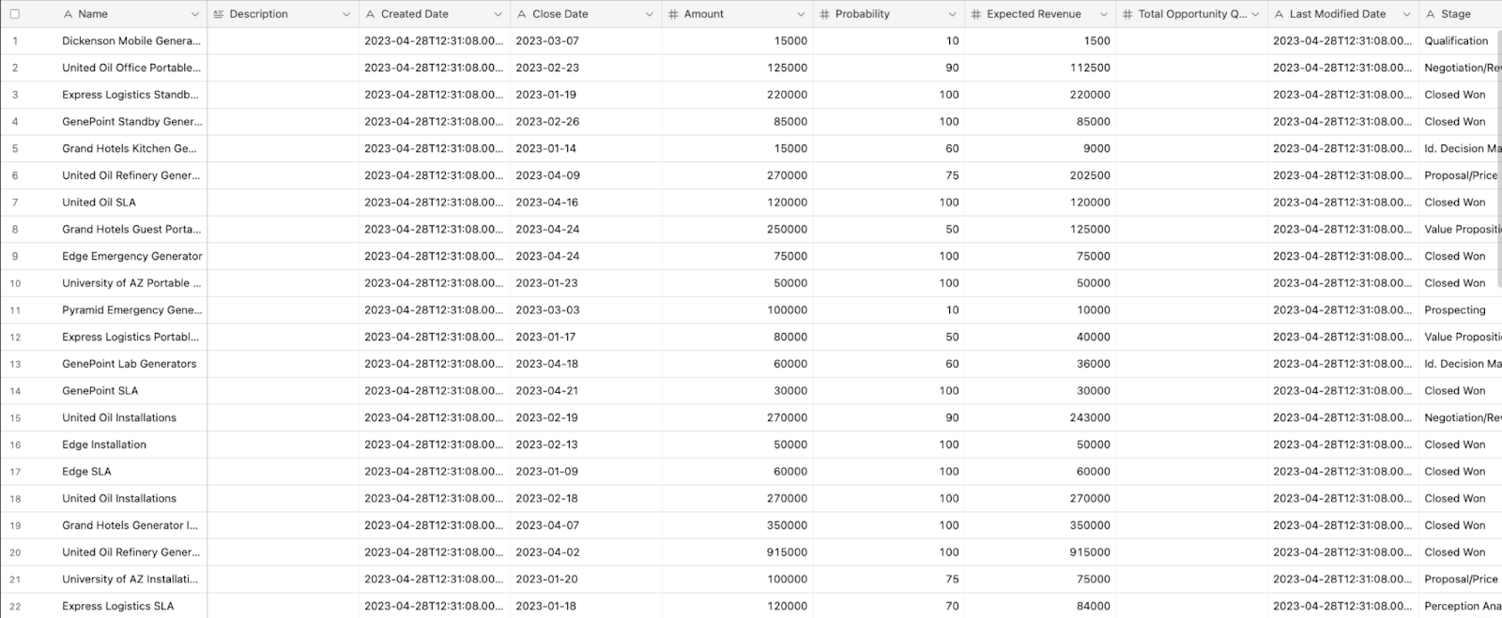This screenshot has width=1502, height=618.
Task: Select the "Grand Hotels Generator I..." name cell
Action: (132, 525)
